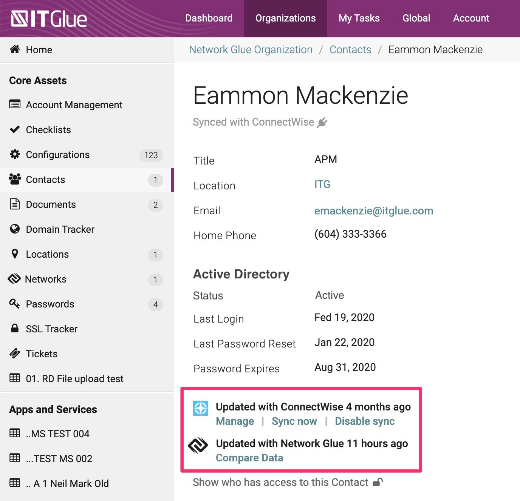
Task: Click the Home house icon
Action: pos(15,49)
